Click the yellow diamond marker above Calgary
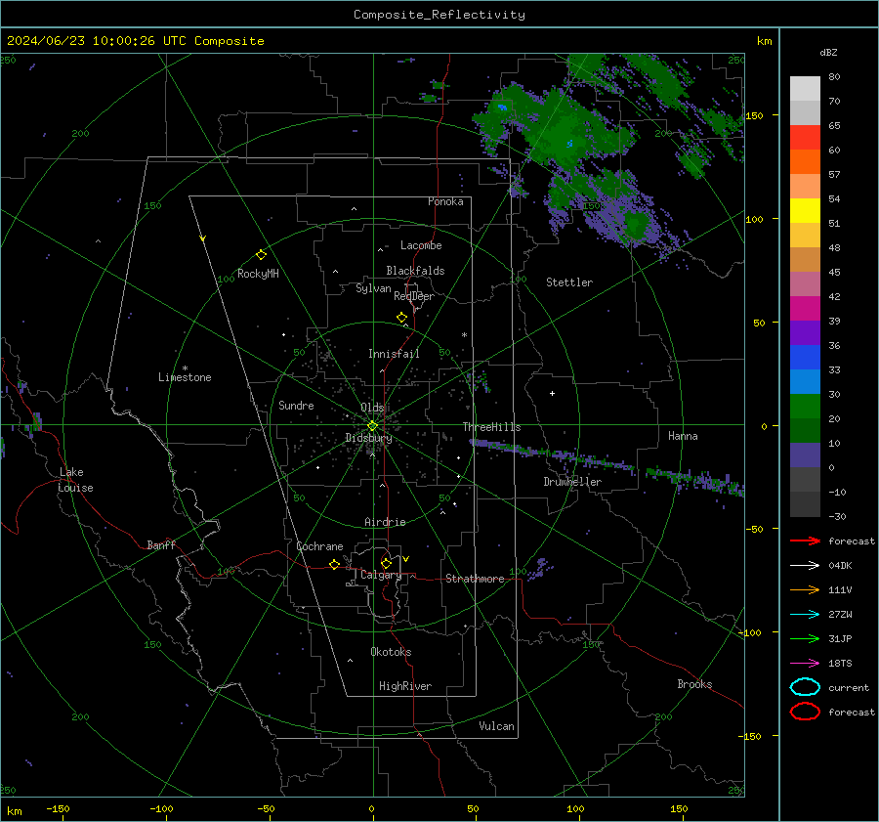Screen dimensions: 879x822 point(386,563)
